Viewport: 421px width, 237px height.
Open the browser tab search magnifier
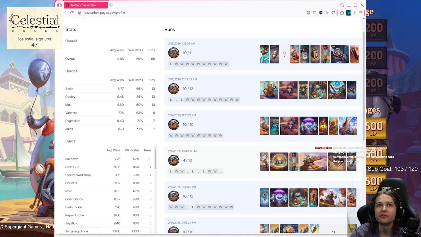(x=342, y=5)
